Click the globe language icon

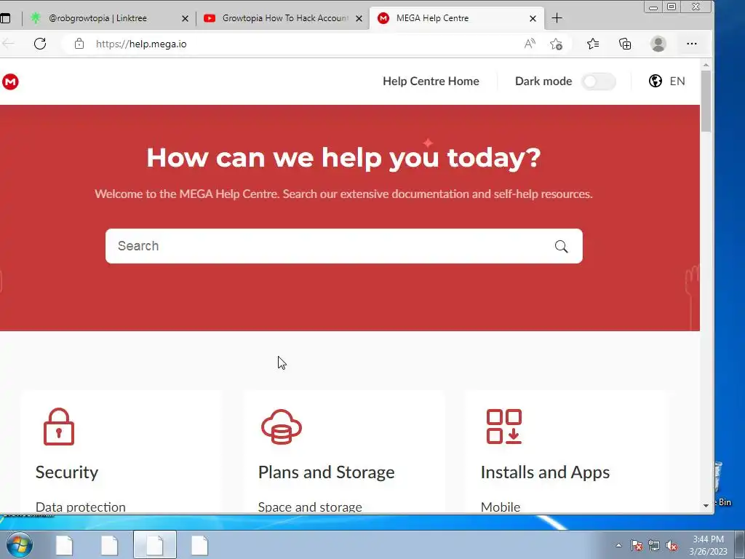coord(656,81)
